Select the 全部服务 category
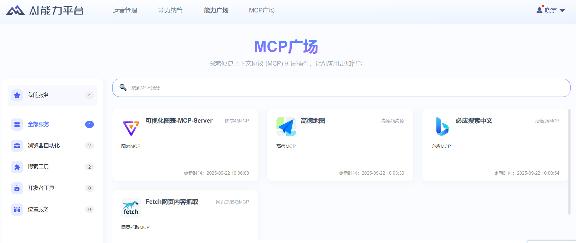The width and height of the screenshot is (576, 243). 52,125
